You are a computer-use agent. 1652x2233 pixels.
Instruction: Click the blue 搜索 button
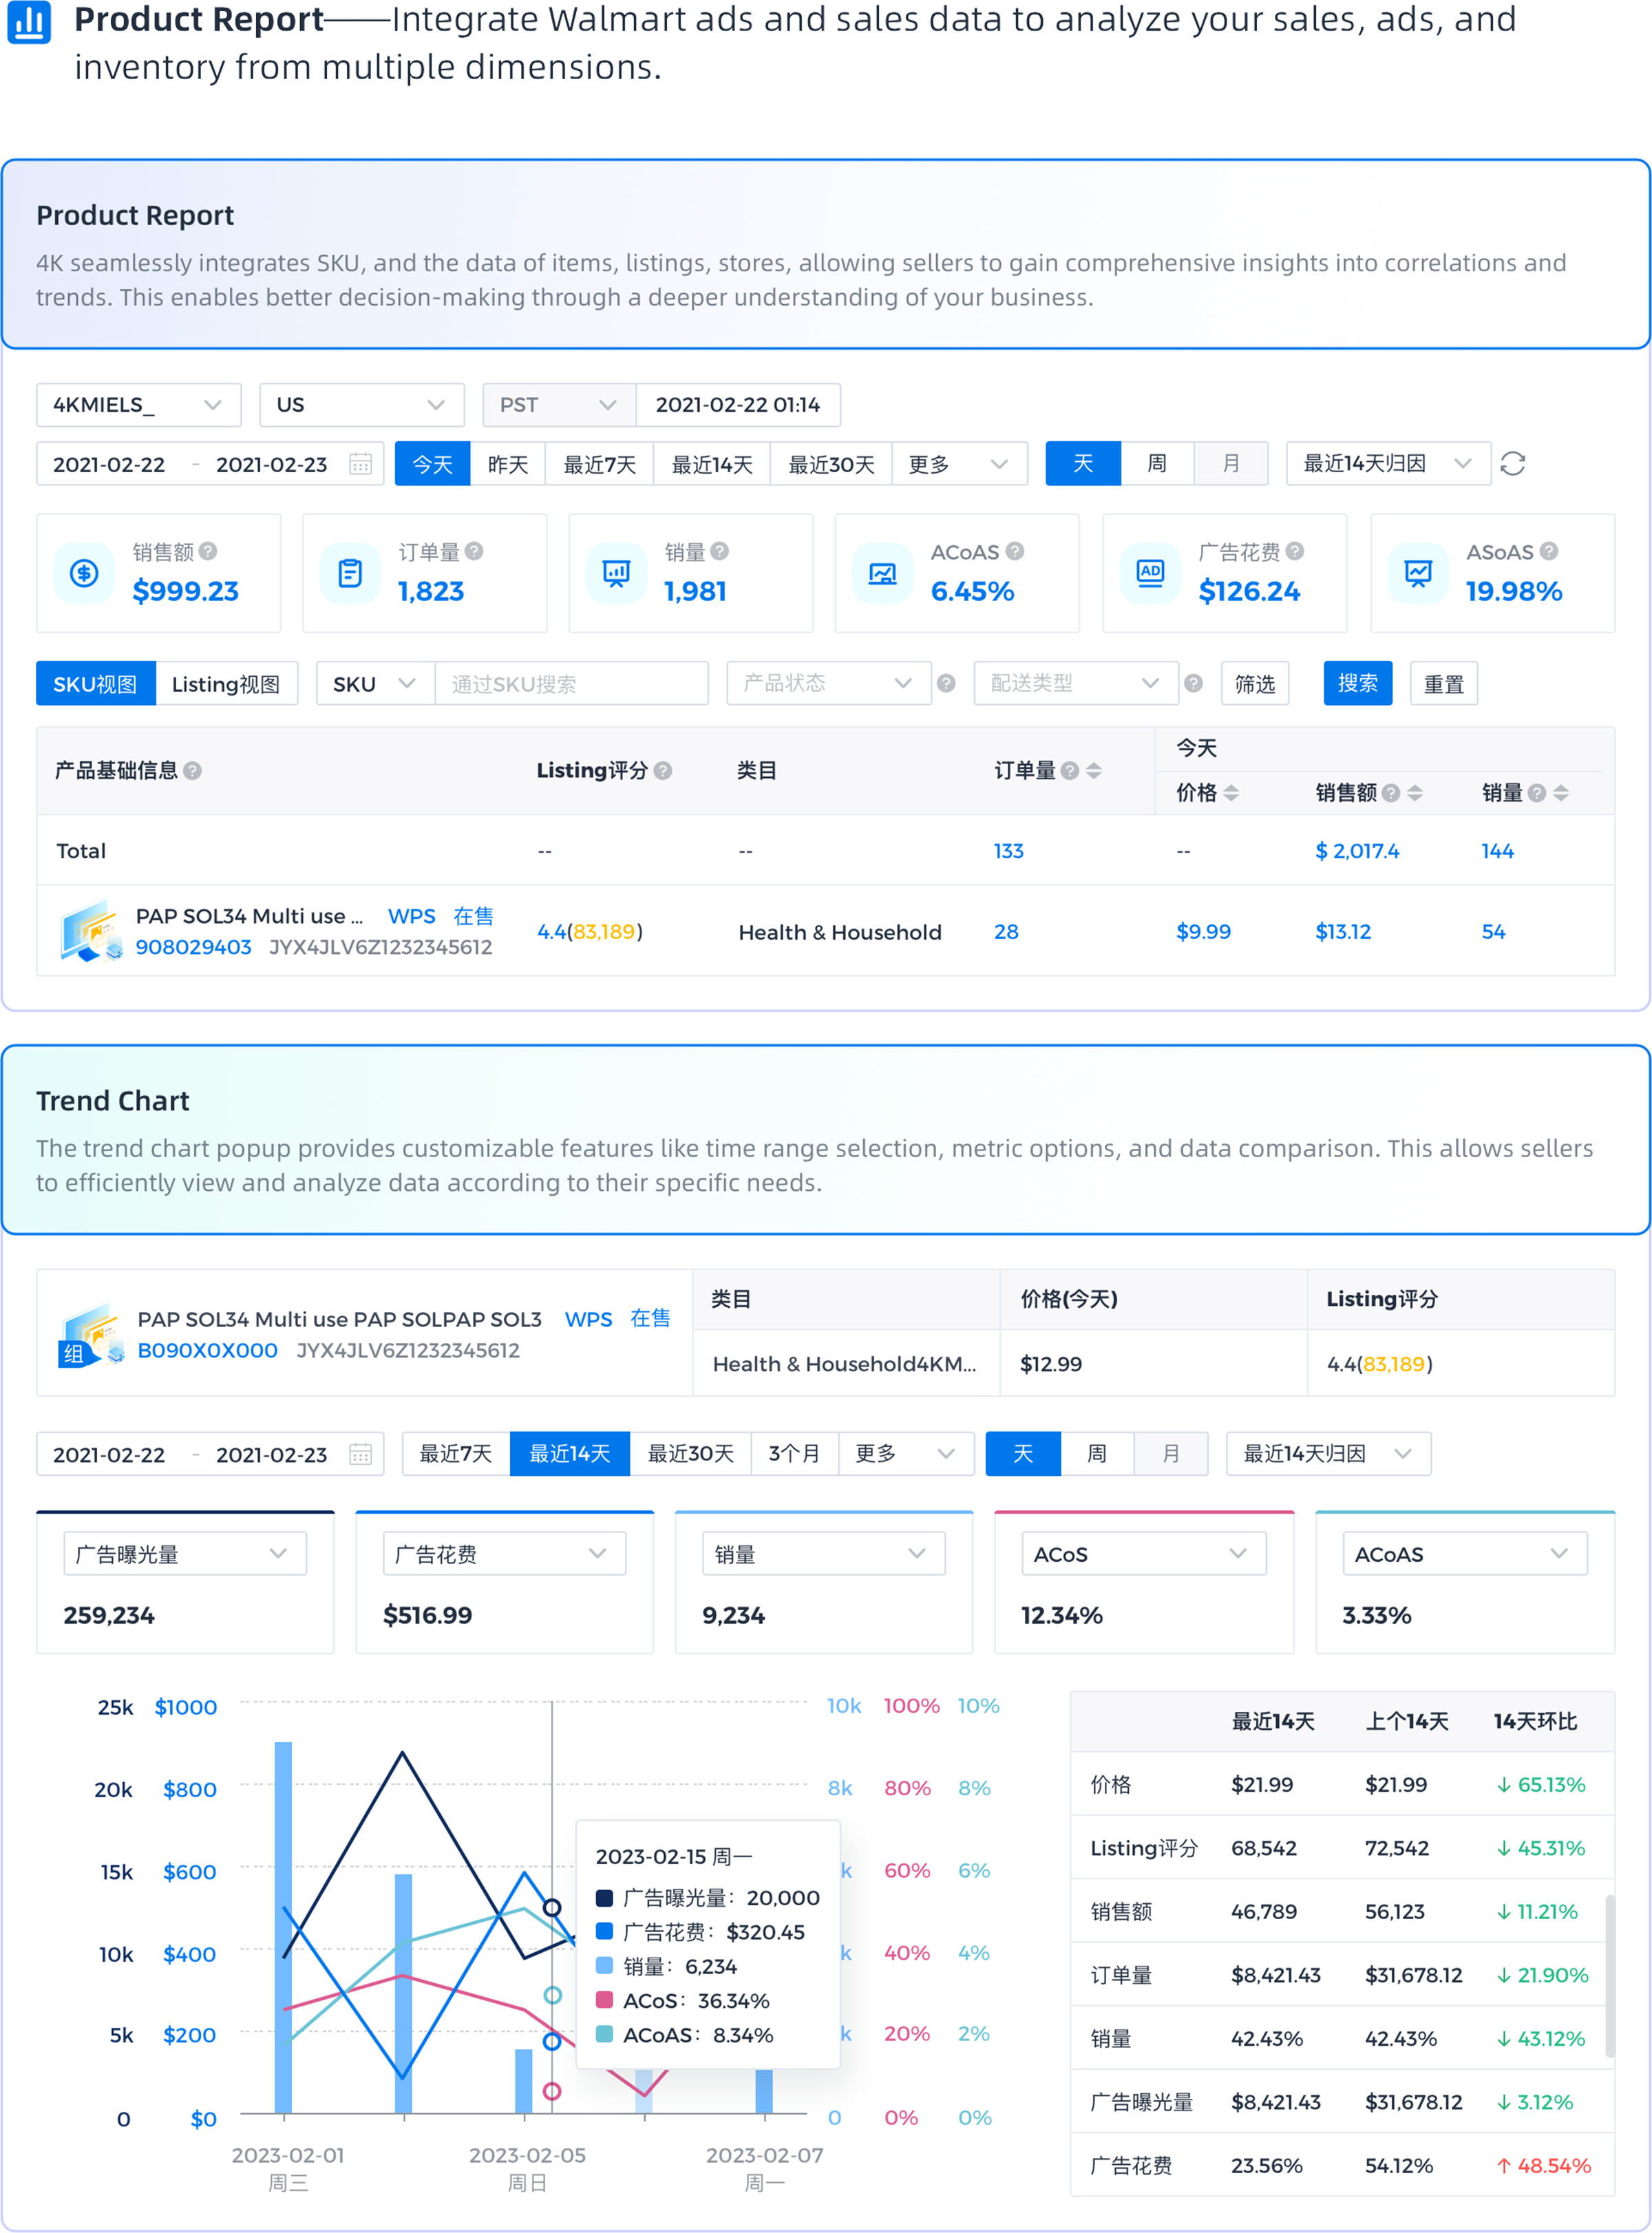pos(1357,683)
